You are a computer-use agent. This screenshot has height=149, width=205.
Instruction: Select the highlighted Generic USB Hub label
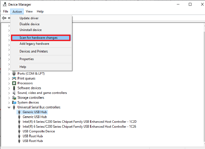(35, 112)
